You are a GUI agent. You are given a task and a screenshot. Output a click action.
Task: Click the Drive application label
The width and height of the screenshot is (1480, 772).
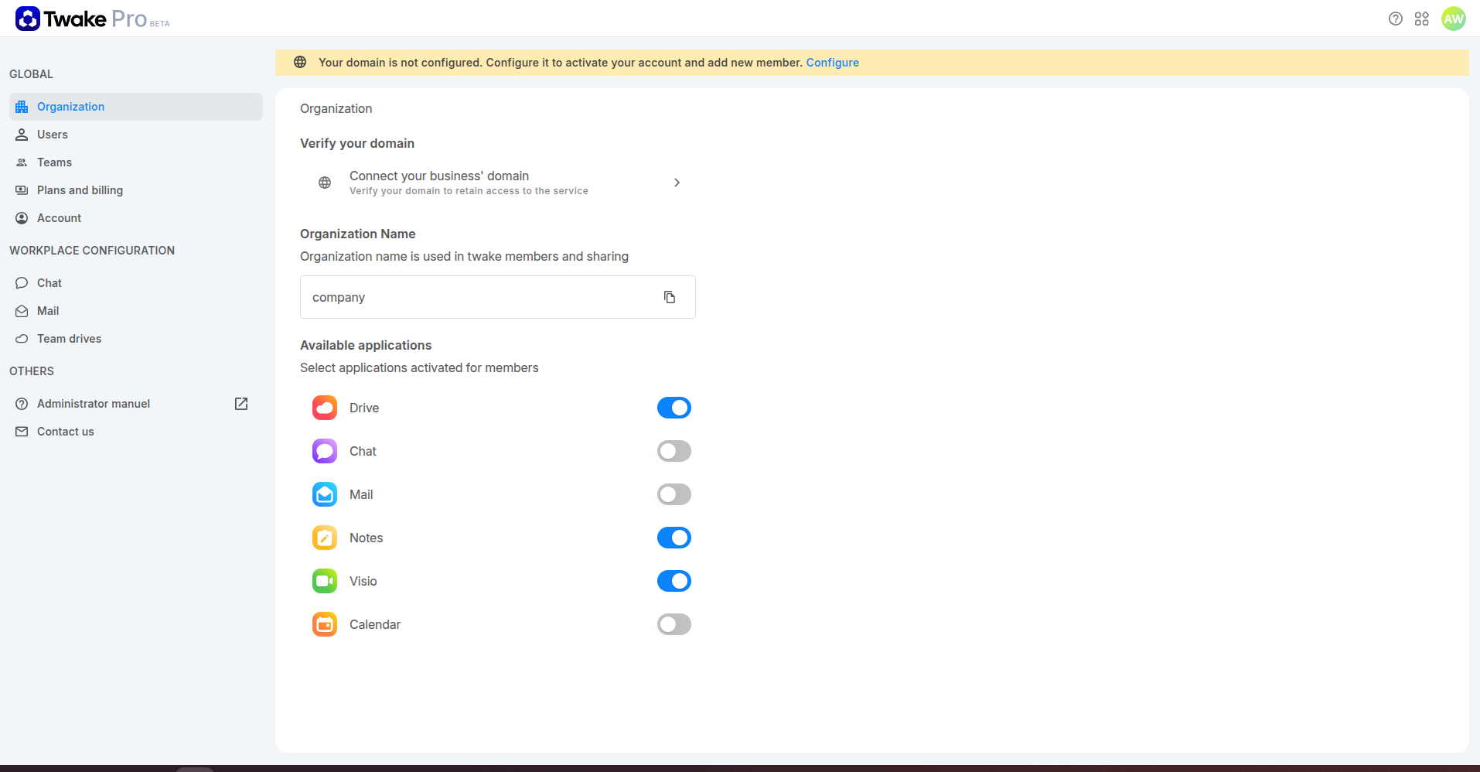(364, 408)
